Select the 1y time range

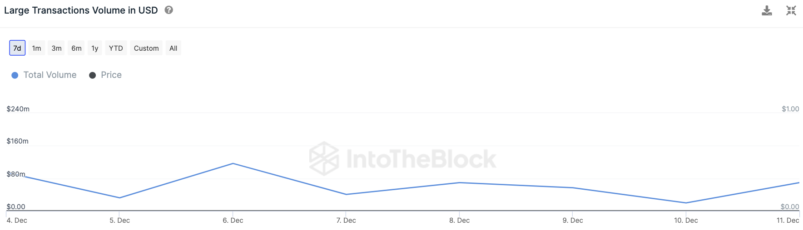94,48
